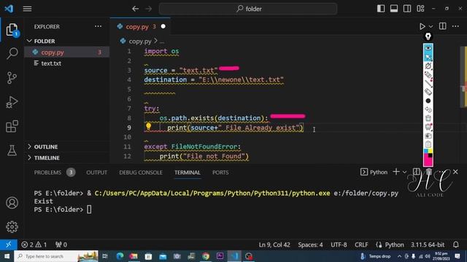The image size is (467, 262).
Task: Add a new terminal with plus icon
Action: 395,172
